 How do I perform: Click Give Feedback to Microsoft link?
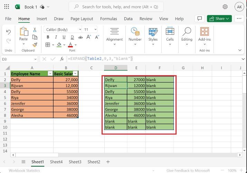188,171
